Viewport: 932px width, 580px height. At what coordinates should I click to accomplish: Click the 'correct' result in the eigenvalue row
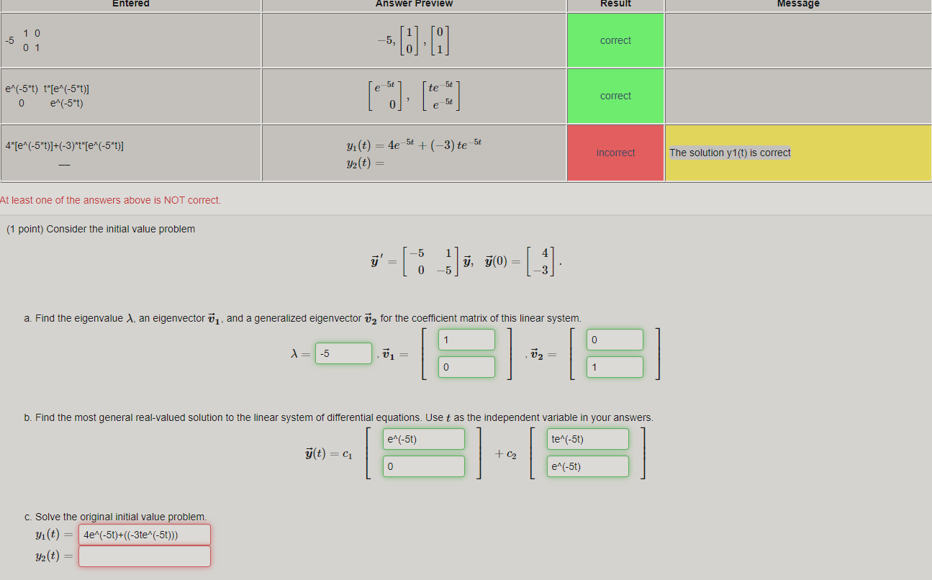615,40
